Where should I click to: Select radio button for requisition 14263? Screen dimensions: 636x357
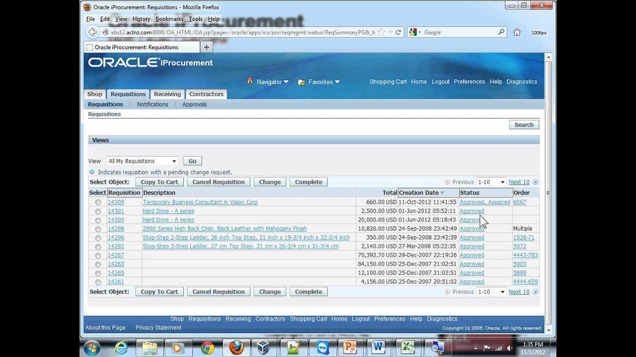pyautogui.click(x=98, y=265)
